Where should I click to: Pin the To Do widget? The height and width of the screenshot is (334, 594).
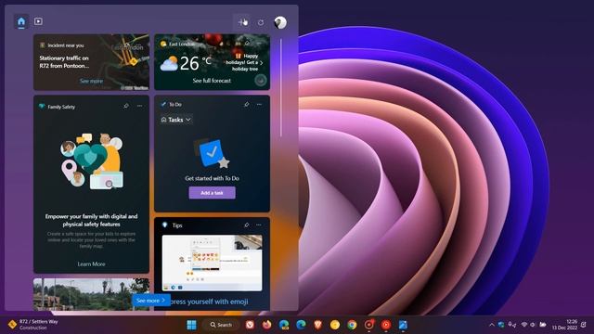tap(247, 104)
